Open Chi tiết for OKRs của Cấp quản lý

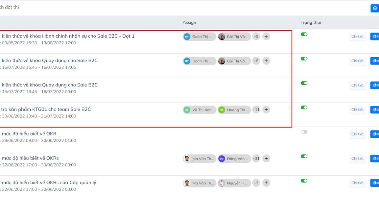pyautogui.click(x=358, y=183)
